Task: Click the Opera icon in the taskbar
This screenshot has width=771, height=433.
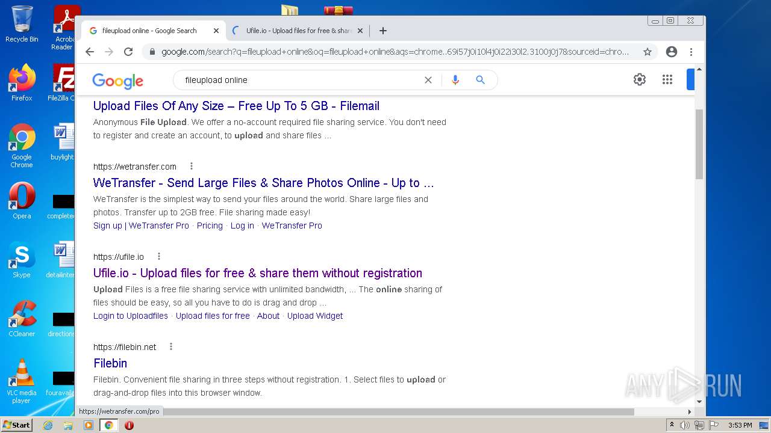Action: [x=129, y=425]
